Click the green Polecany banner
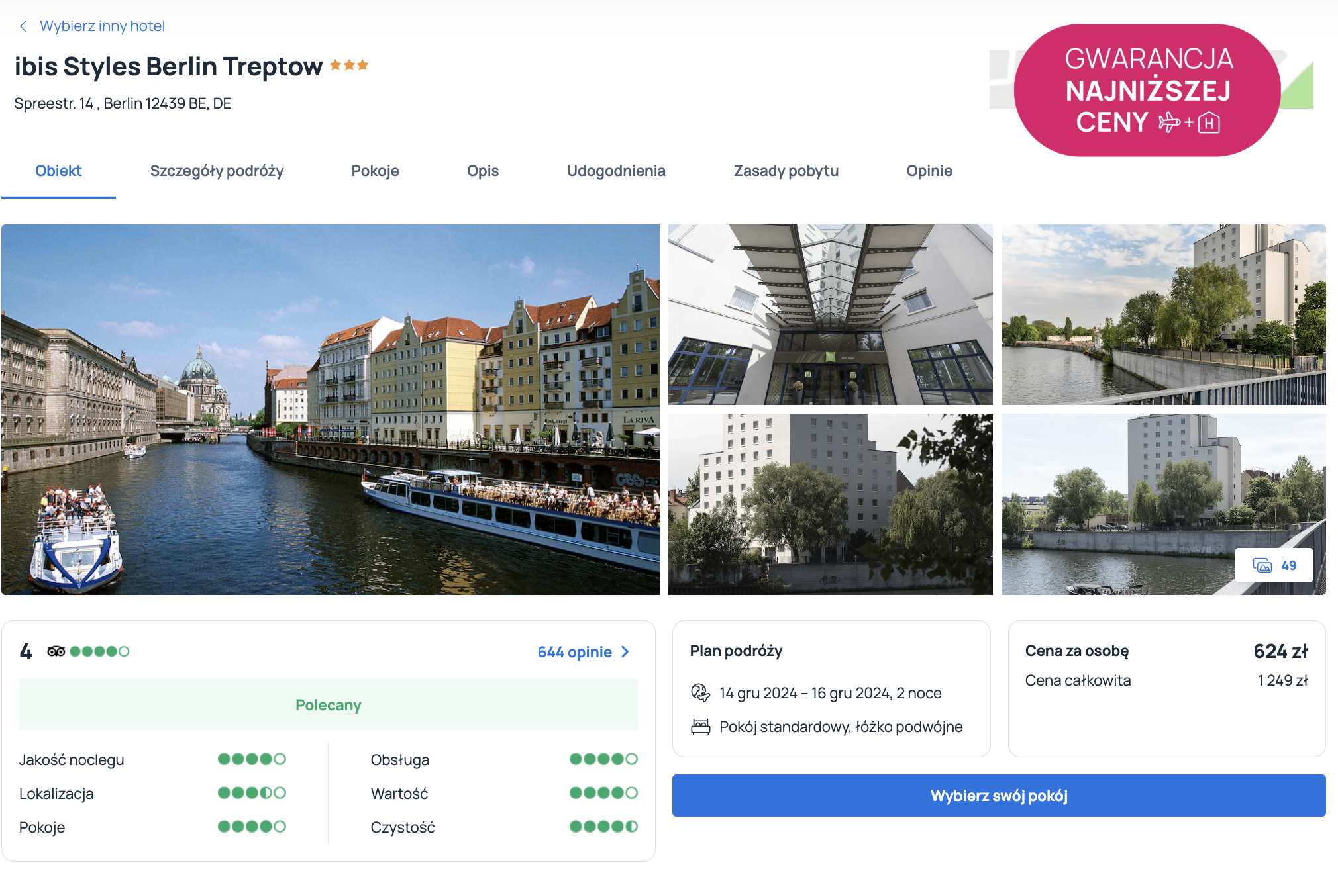The height and width of the screenshot is (875, 1338). tap(329, 705)
